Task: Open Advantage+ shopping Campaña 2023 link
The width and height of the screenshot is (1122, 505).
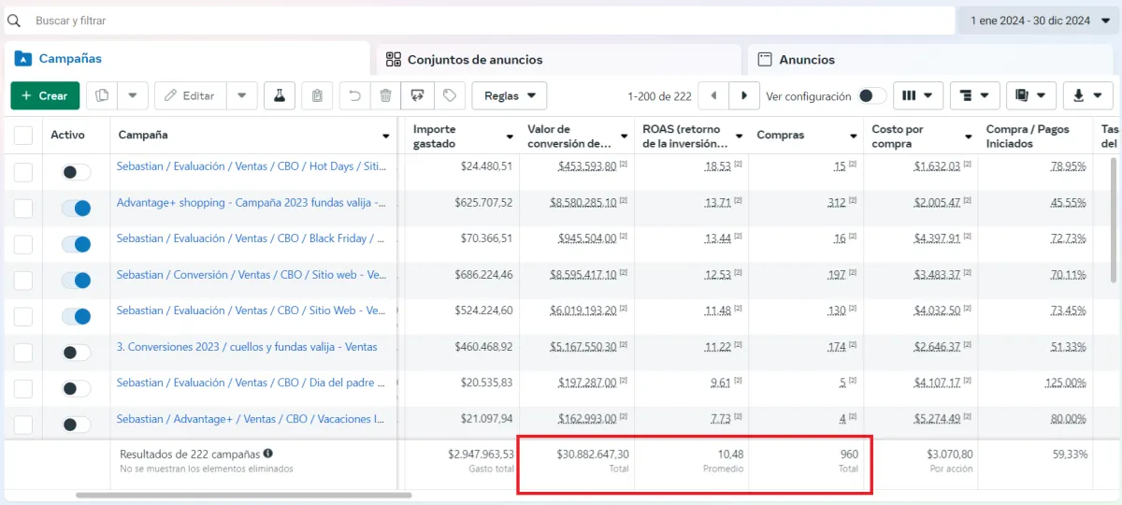Action: (x=252, y=202)
